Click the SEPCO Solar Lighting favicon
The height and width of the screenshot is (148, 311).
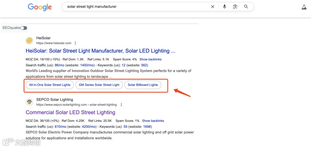(x=29, y=102)
